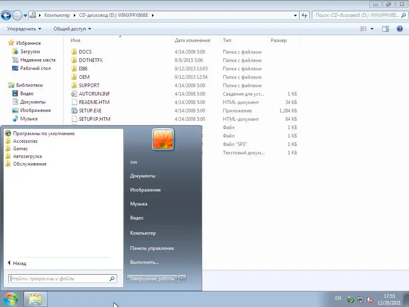Click the CD drive icon in address bar

(33, 15)
